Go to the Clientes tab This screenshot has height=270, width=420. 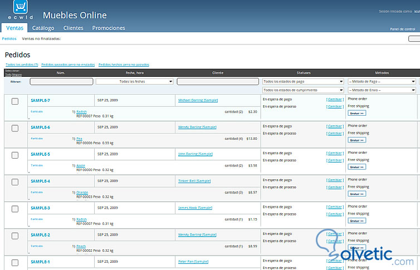pos(73,28)
